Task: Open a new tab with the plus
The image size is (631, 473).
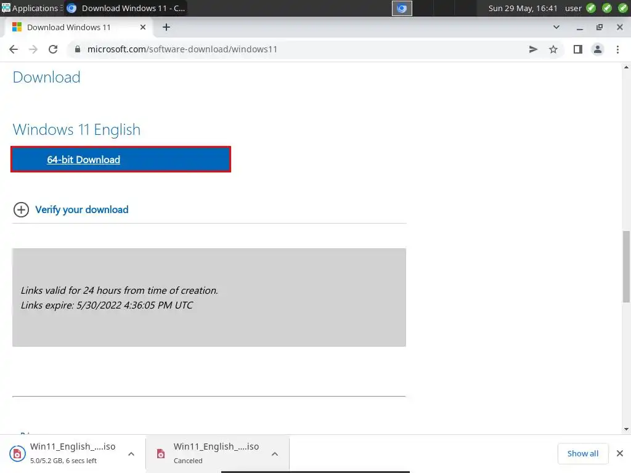Action: pyautogui.click(x=166, y=27)
